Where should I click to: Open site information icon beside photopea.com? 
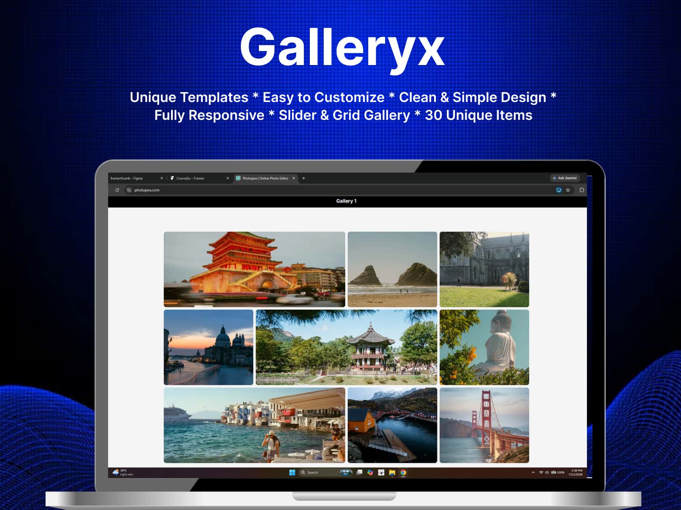(129, 190)
